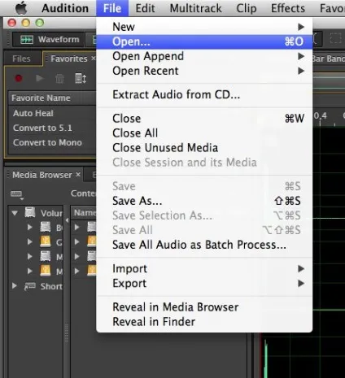Switch to the Files tab

coord(21,59)
